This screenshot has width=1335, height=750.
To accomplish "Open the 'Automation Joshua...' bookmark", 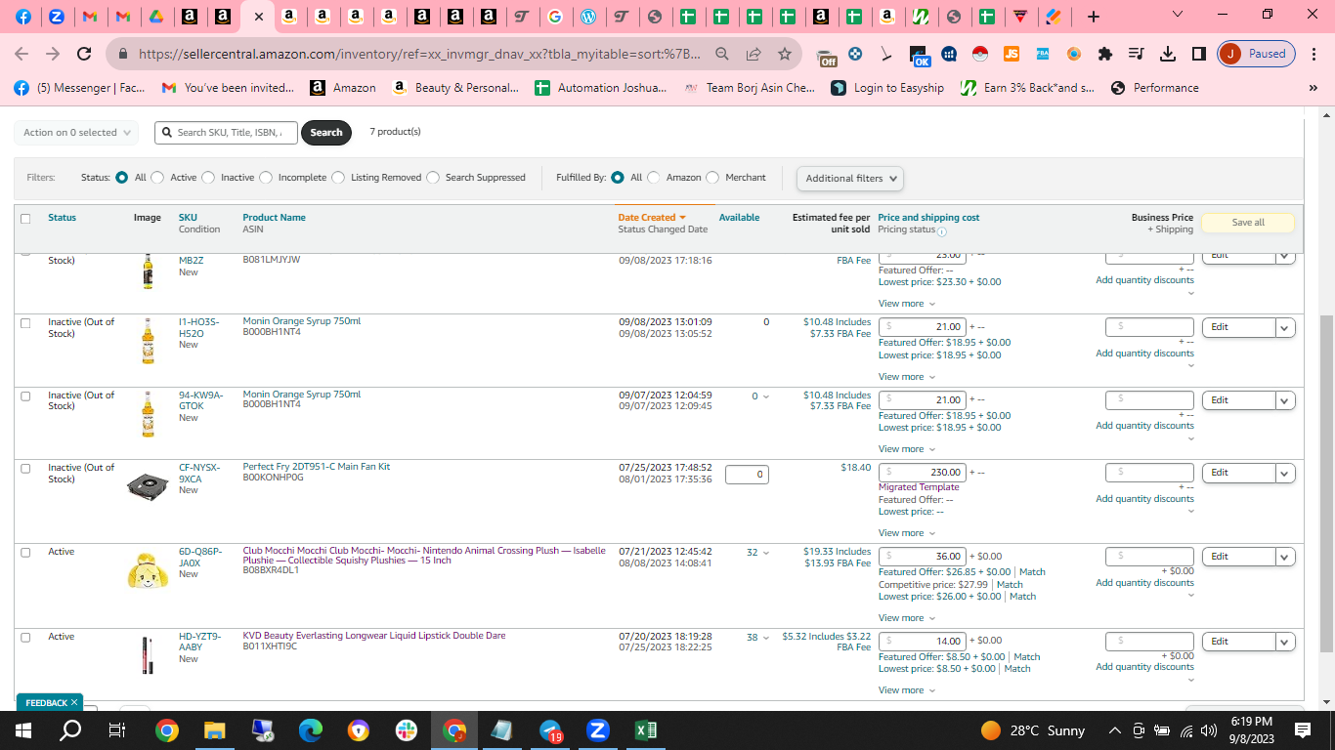I will [x=601, y=88].
